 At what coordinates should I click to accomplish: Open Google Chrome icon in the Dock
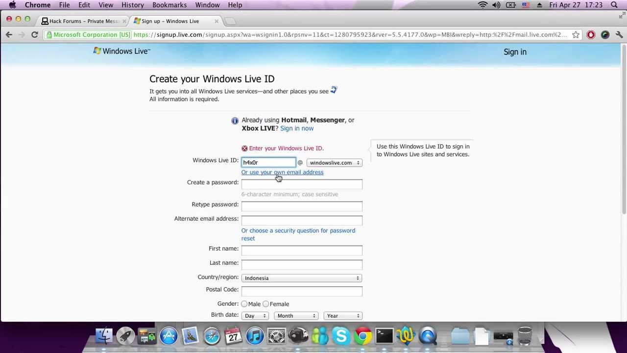tap(363, 336)
